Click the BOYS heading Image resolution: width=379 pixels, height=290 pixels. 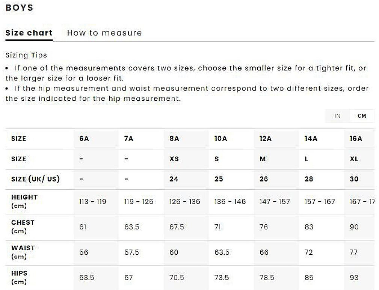pyautogui.click(x=19, y=8)
